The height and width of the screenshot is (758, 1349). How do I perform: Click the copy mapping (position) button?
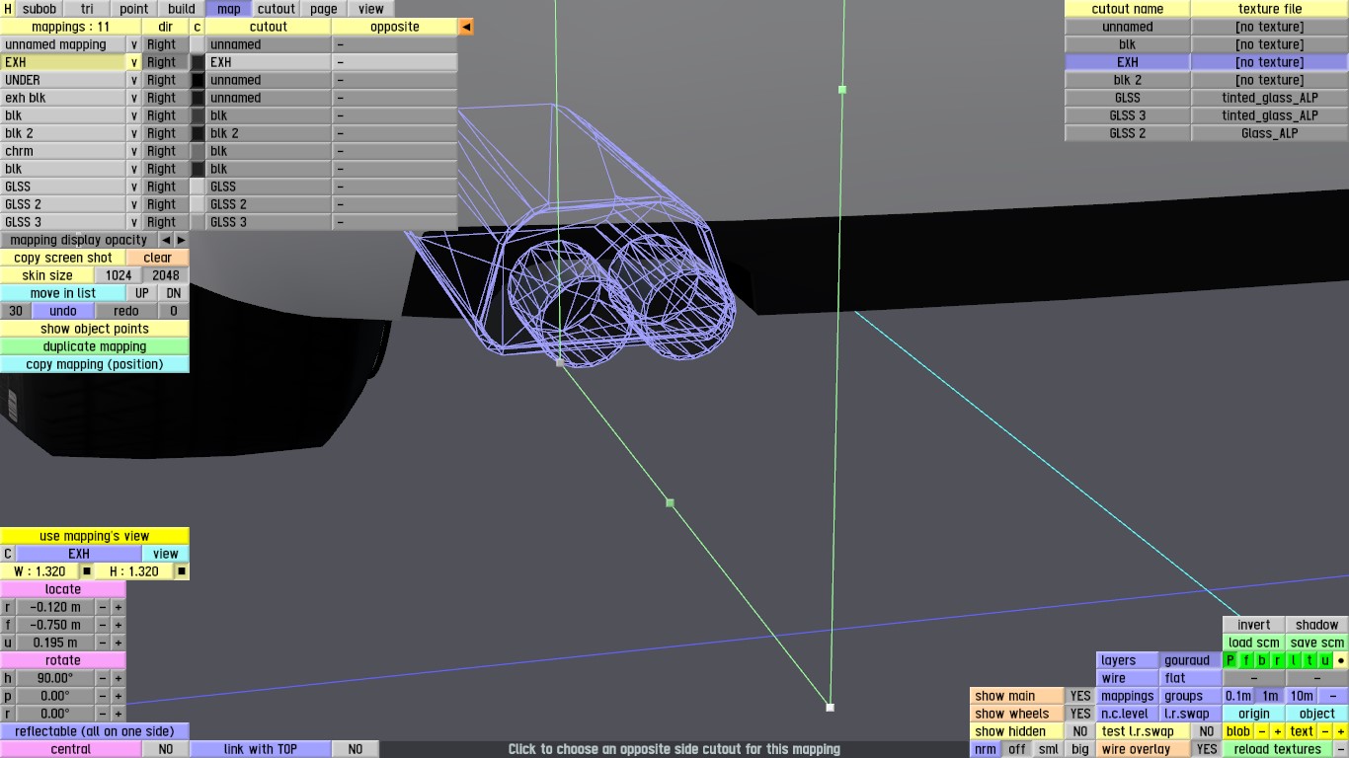95,364
